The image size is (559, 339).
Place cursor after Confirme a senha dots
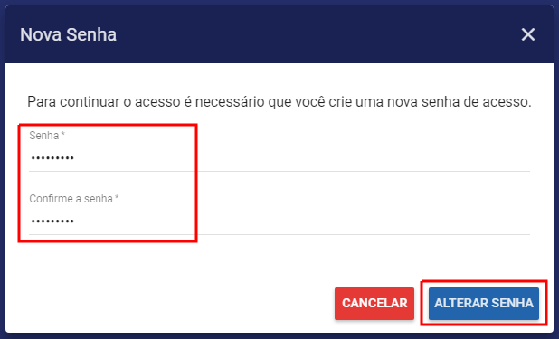(74, 221)
